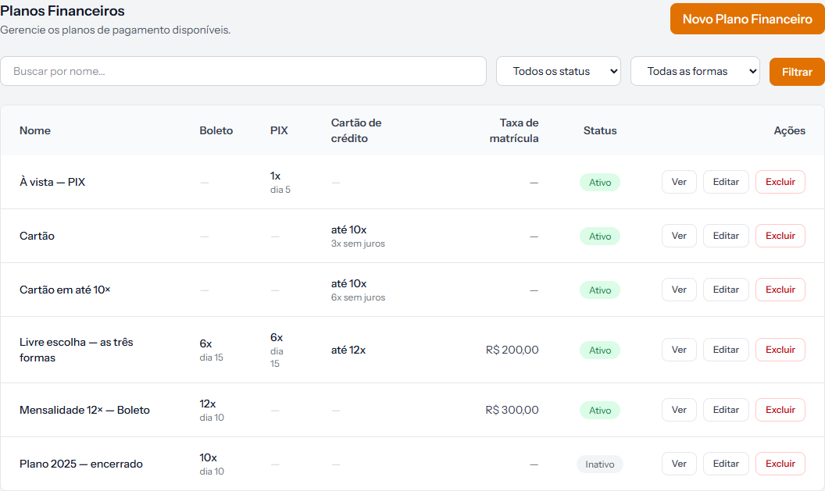The width and height of the screenshot is (825, 491).
Task: Click Excluir for the Cartão row
Action: [780, 236]
